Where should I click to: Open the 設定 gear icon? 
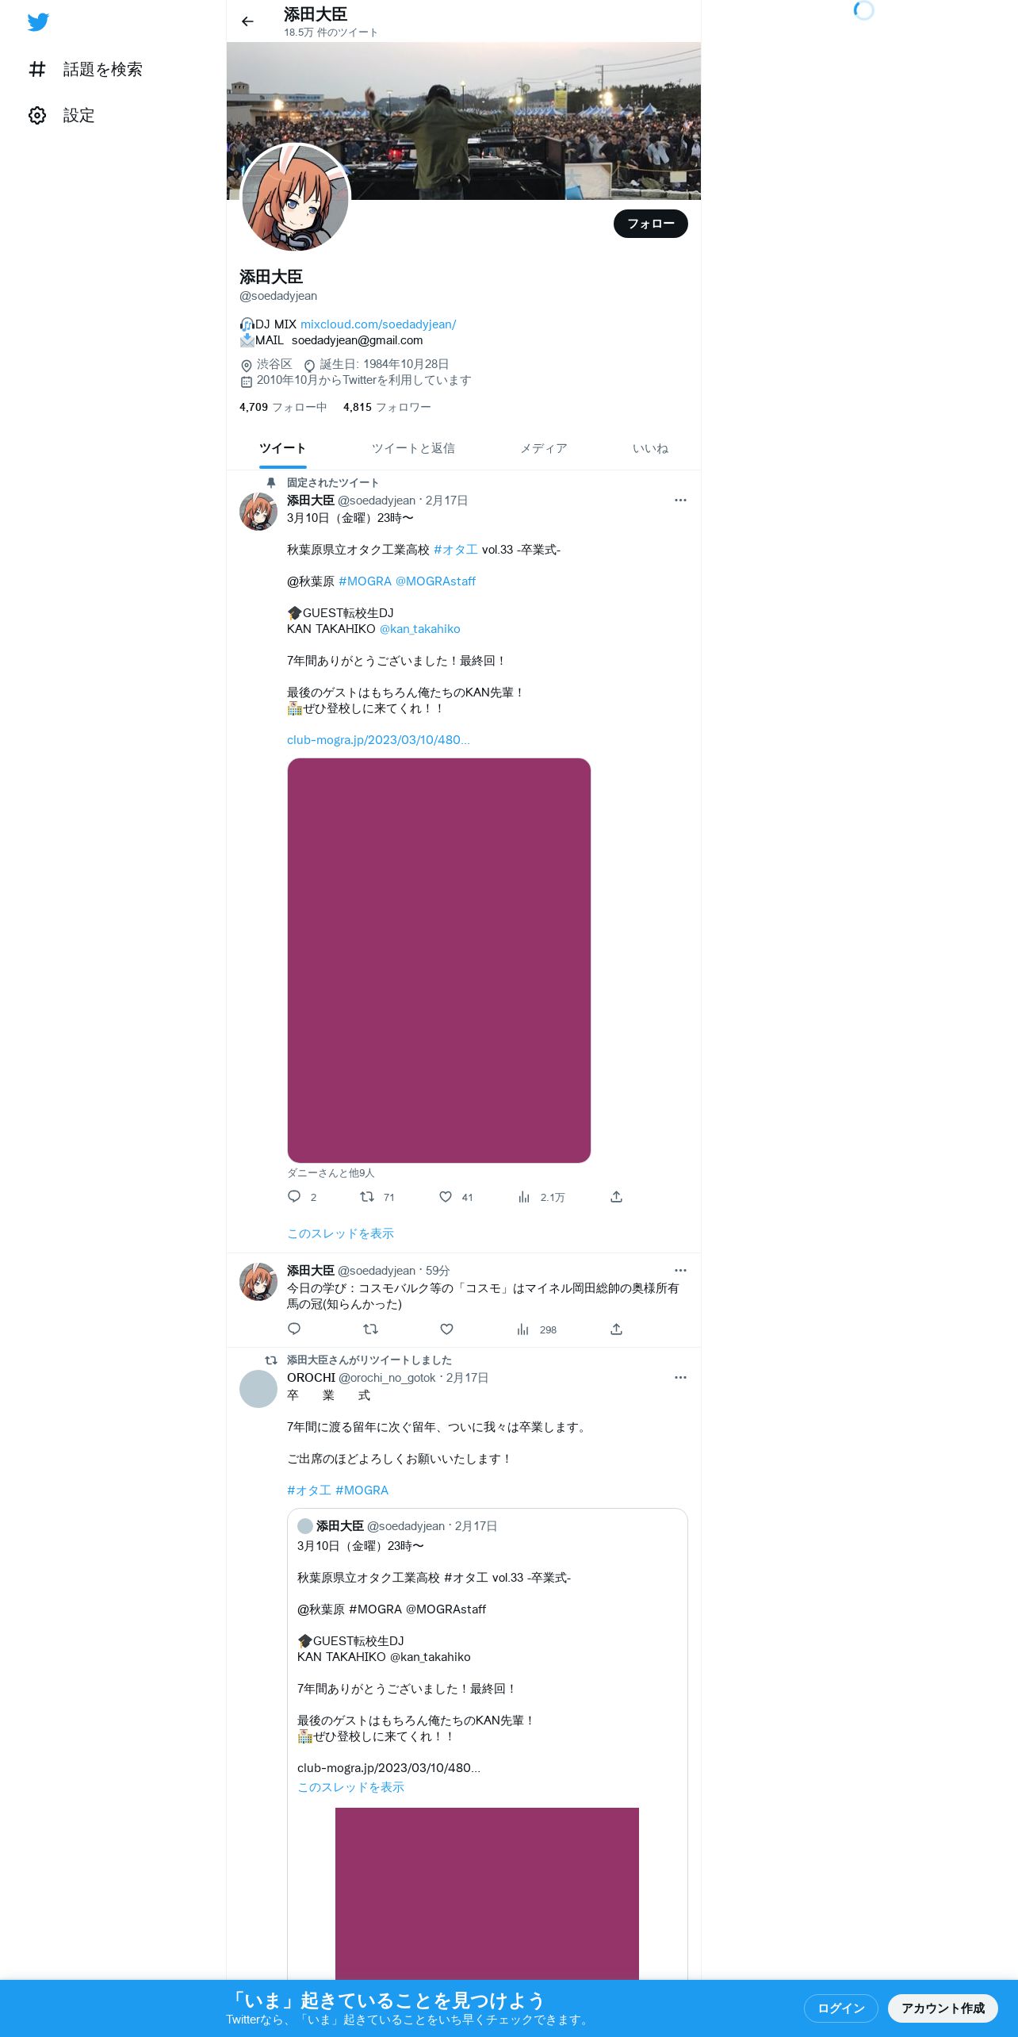[x=37, y=116]
